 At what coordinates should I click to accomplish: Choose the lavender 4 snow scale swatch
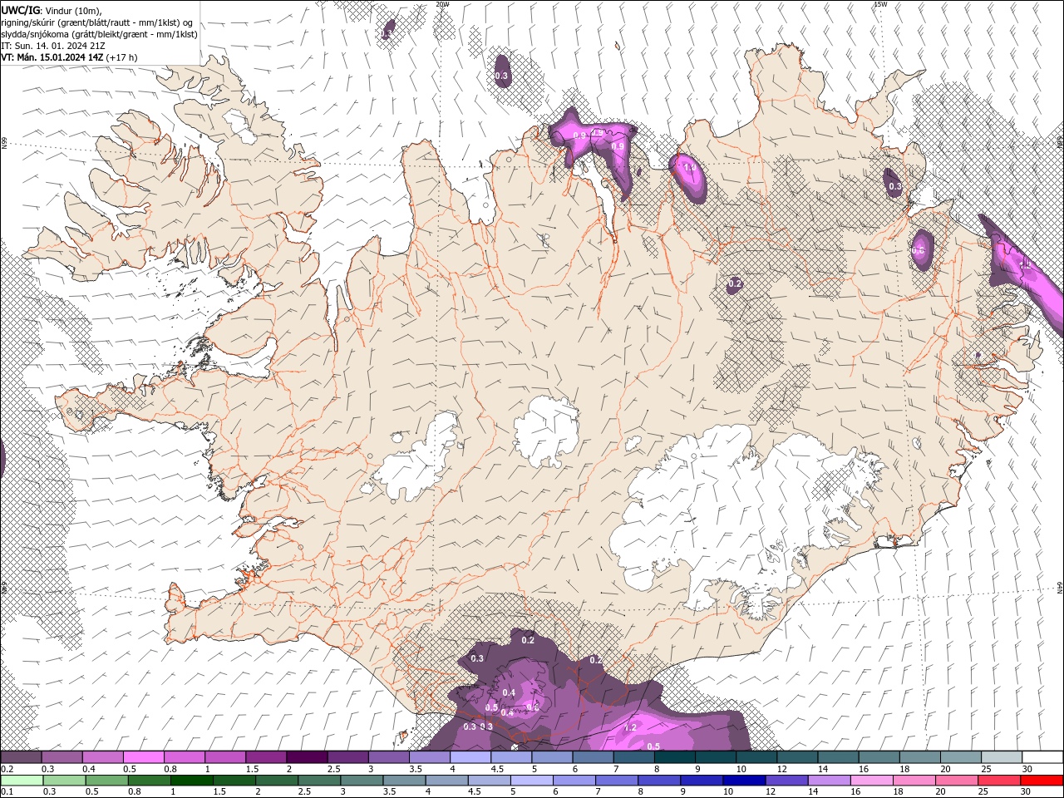click(470, 757)
